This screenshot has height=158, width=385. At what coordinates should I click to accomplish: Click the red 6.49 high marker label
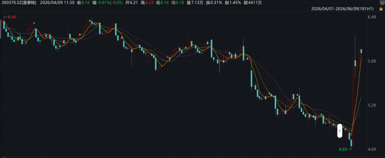[x=12, y=17]
